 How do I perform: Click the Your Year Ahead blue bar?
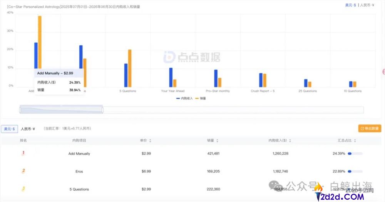tap(171, 77)
